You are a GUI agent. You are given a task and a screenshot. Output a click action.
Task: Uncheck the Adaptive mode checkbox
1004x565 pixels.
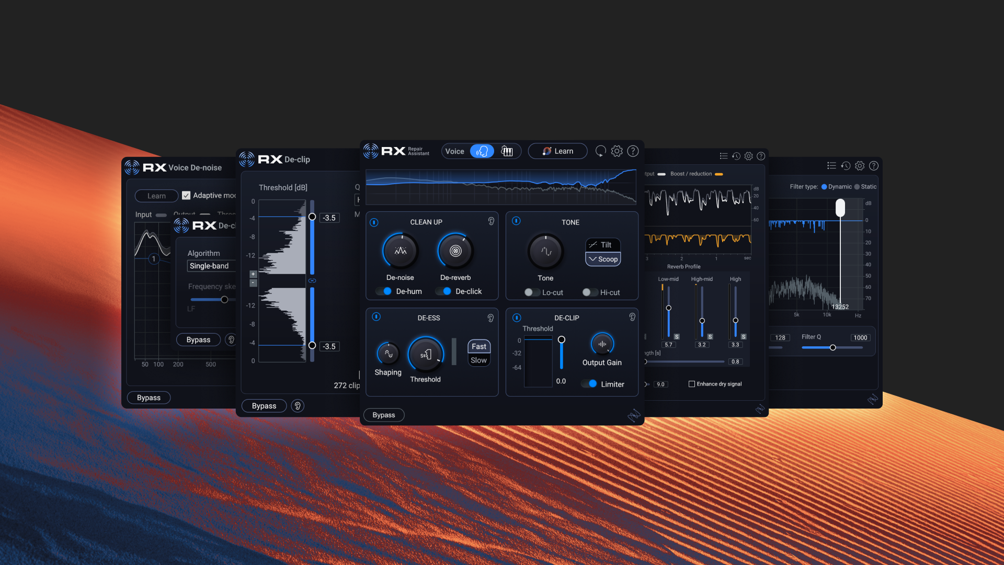[186, 196]
